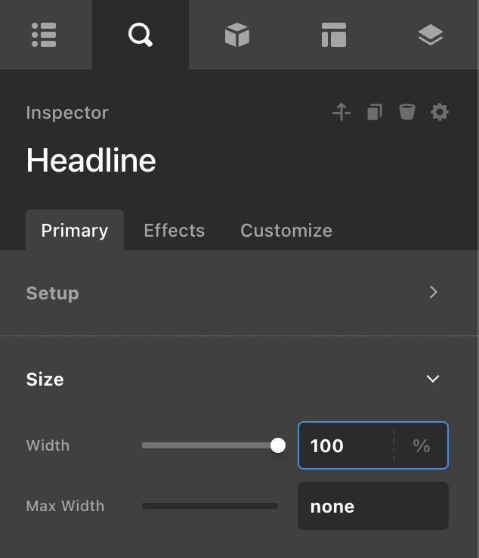
Task: Open the stacked Layers panel
Action: pos(431,35)
